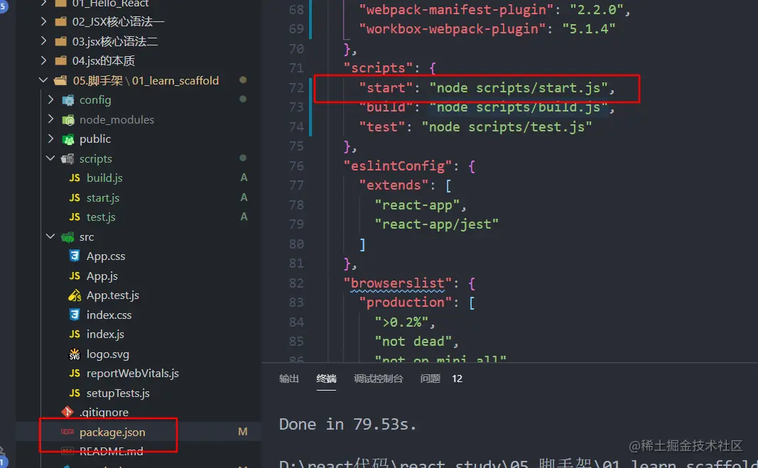Click the test flask icon of App.test.js
This screenshot has height=468, width=758.
coord(75,295)
